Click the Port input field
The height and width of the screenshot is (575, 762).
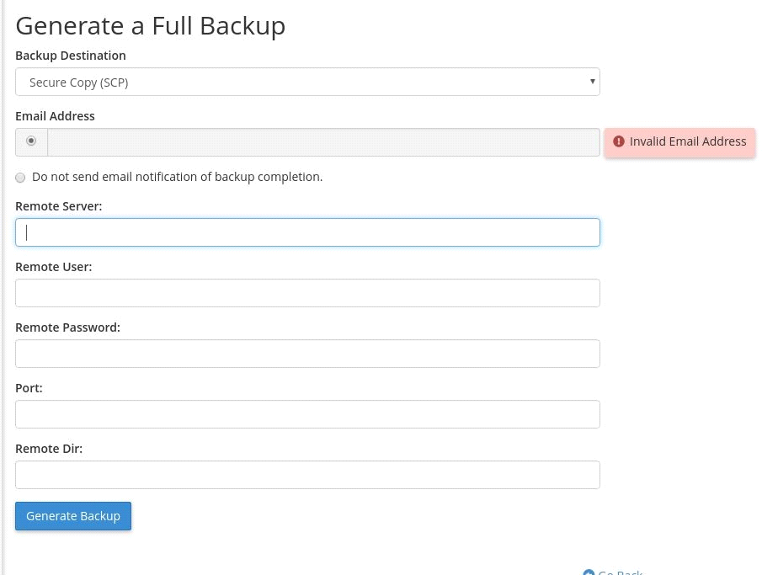(307, 414)
